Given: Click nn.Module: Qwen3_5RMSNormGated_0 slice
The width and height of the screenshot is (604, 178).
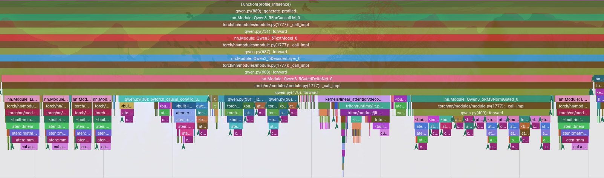Looking at the screenshot, I should point(481,99).
